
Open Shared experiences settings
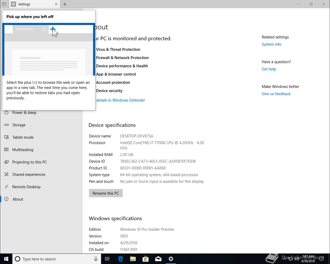pos(29,174)
